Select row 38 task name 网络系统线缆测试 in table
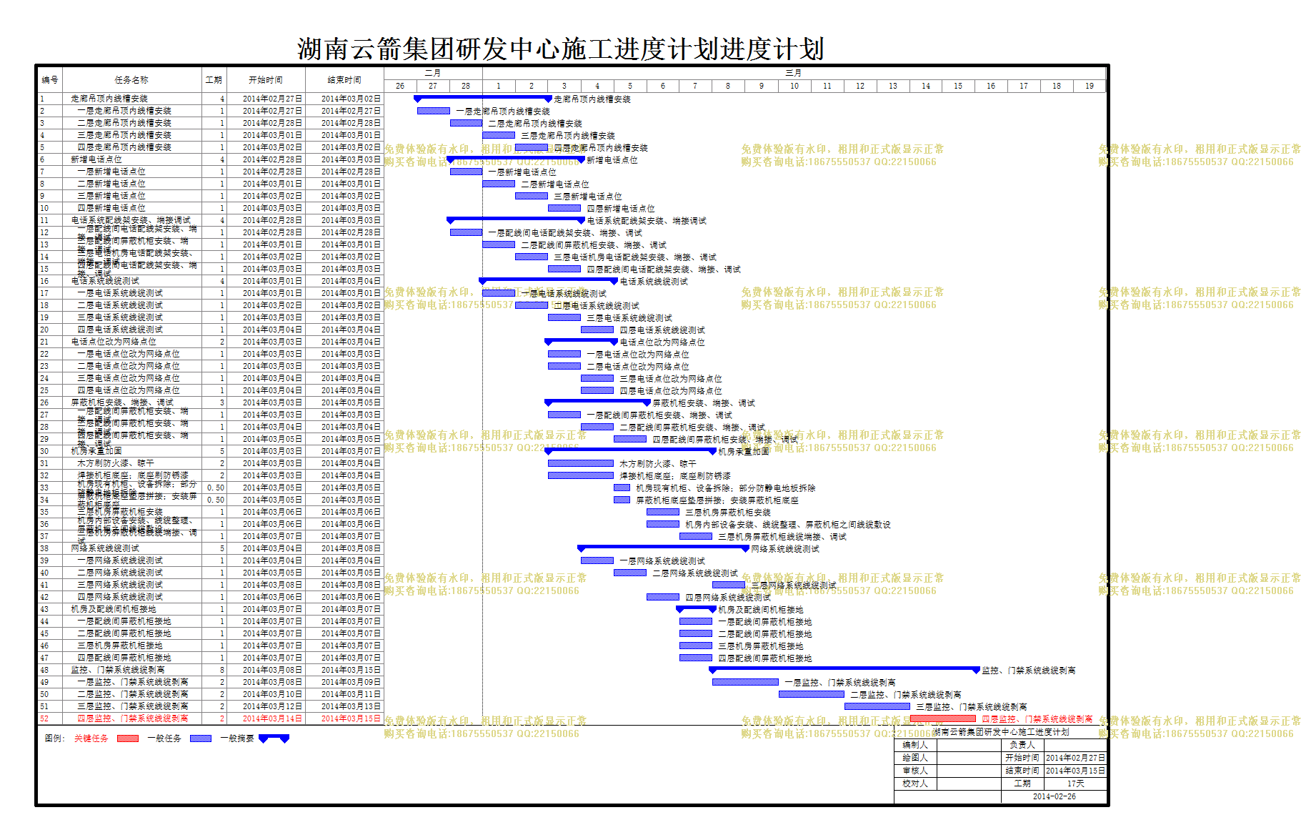The height and width of the screenshot is (840, 1301). (105, 548)
